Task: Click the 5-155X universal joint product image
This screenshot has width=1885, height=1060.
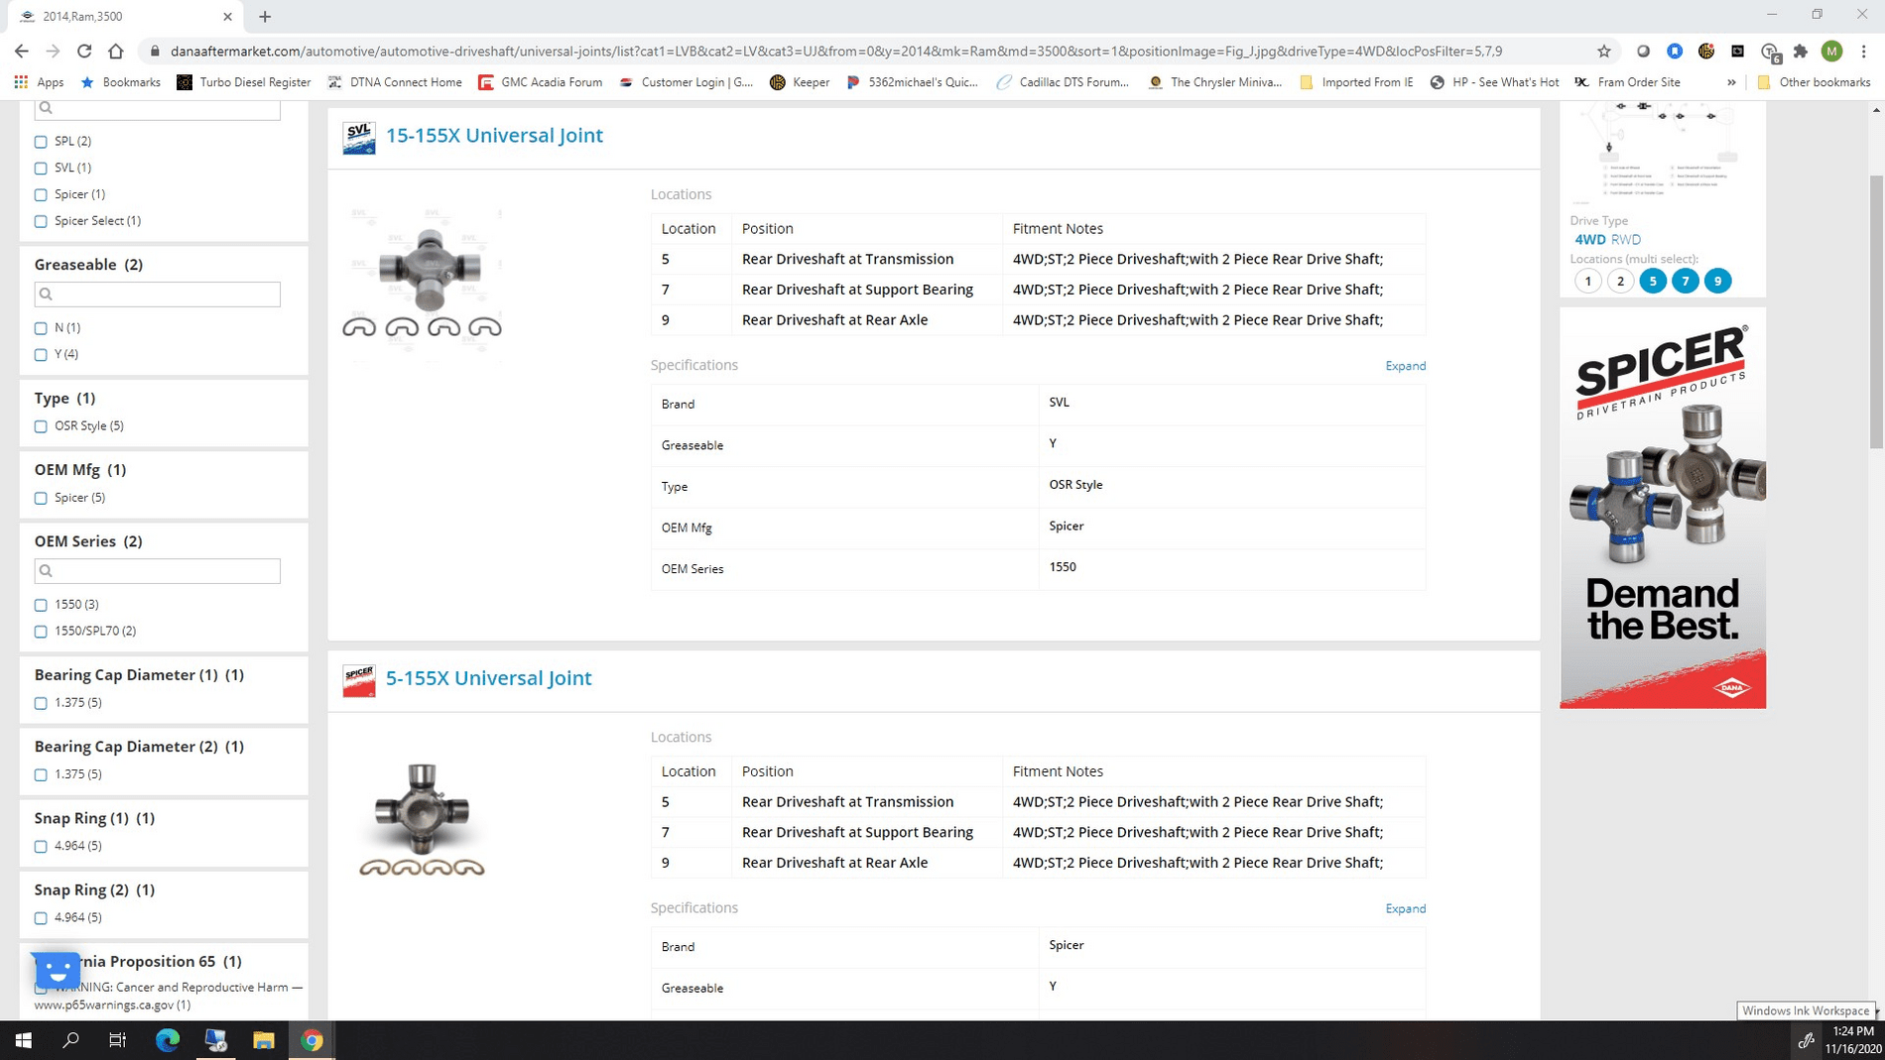Action: click(x=423, y=821)
